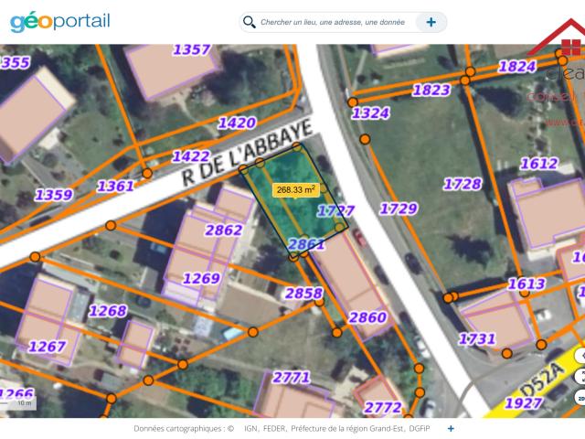Click parcel label 1357
This screenshot has width=585, height=439.
[x=192, y=49]
